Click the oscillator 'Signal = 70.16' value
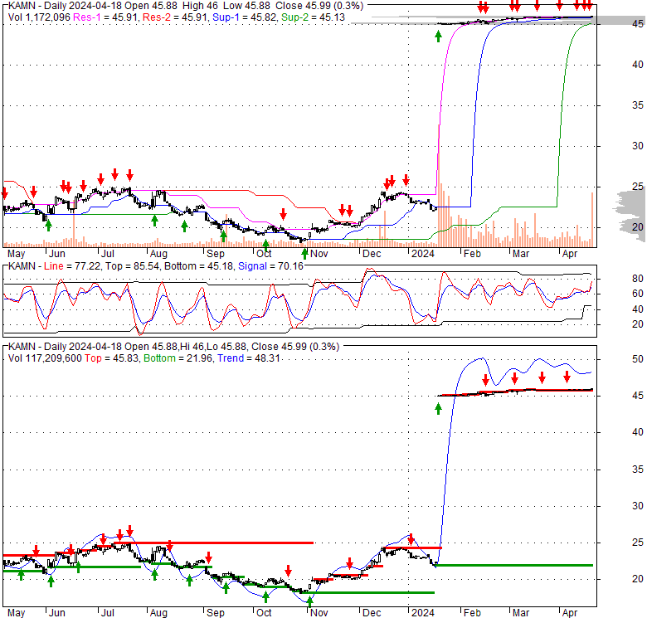Viewport: 647px width, 618px height. tap(270, 266)
